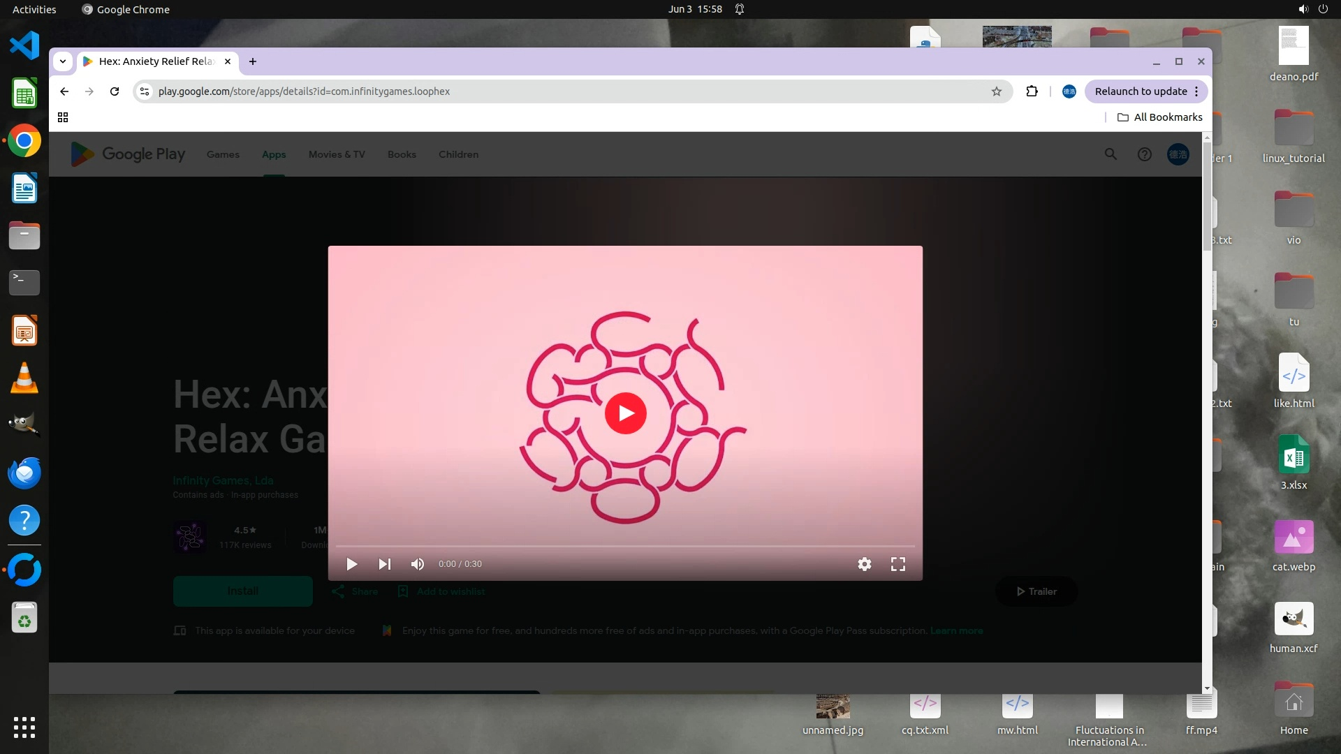Open video settings gear menu
Screen dimensions: 1341x754
[865, 564]
